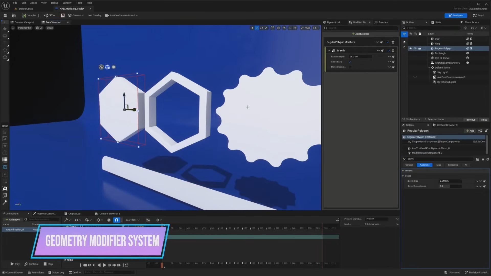Click the Next button in the Outliner

coord(484,120)
